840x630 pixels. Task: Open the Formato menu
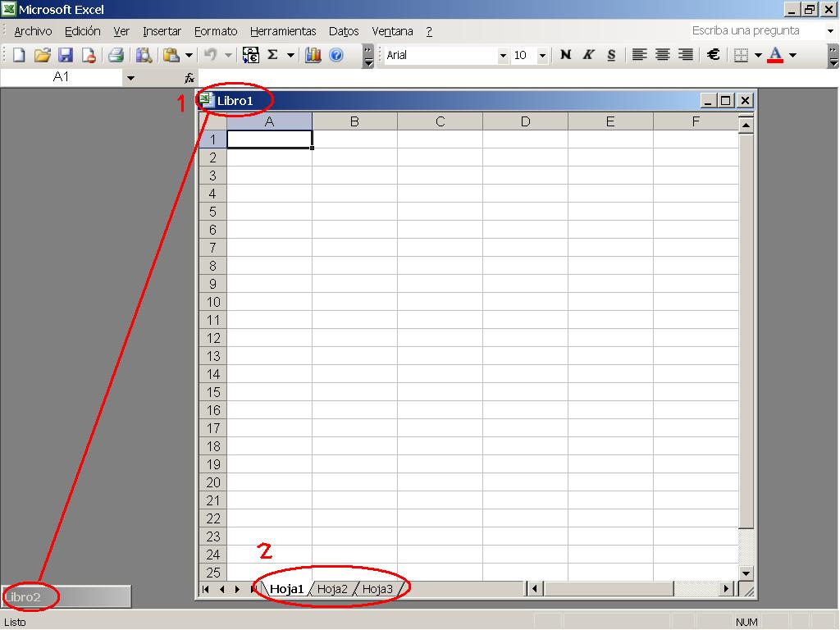pyautogui.click(x=216, y=31)
